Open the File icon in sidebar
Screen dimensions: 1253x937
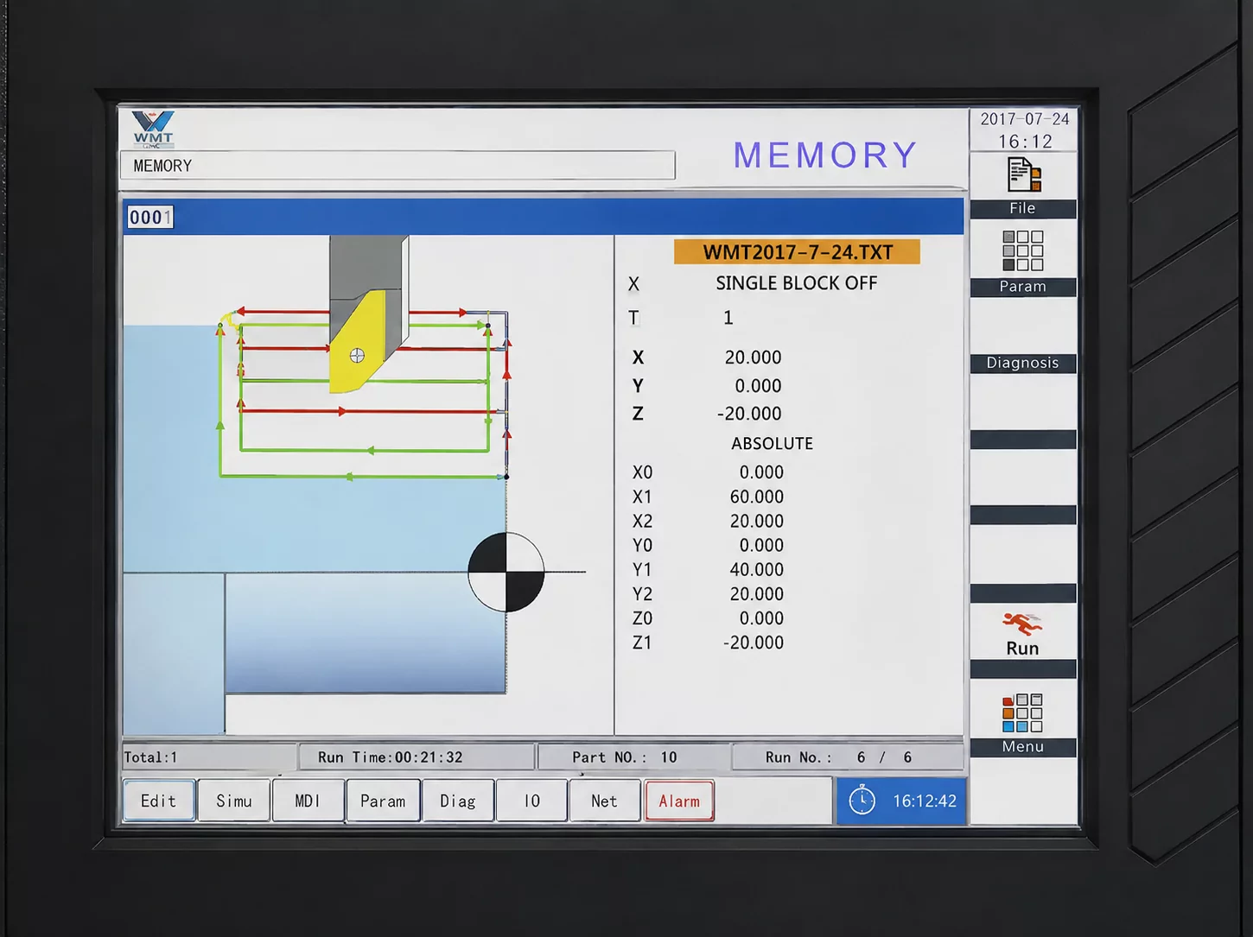[x=1024, y=174]
